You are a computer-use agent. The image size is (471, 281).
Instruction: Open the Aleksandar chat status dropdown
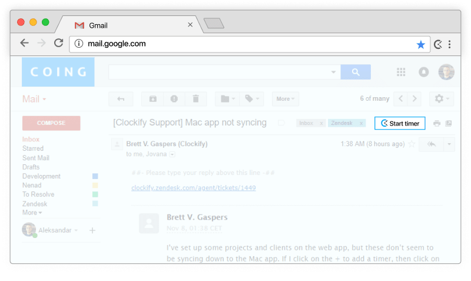click(76, 230)
